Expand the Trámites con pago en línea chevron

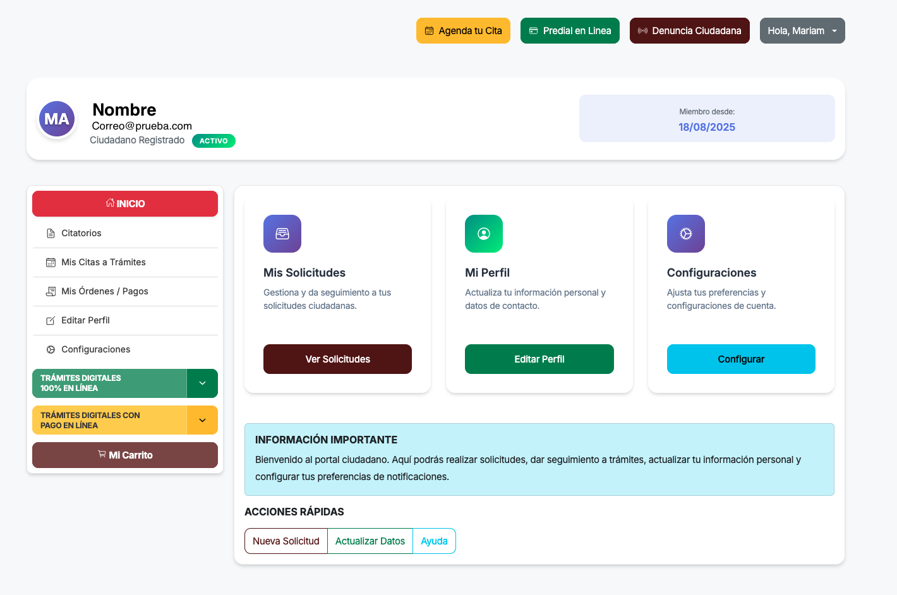pyautogui.click(x=202, y=420)
